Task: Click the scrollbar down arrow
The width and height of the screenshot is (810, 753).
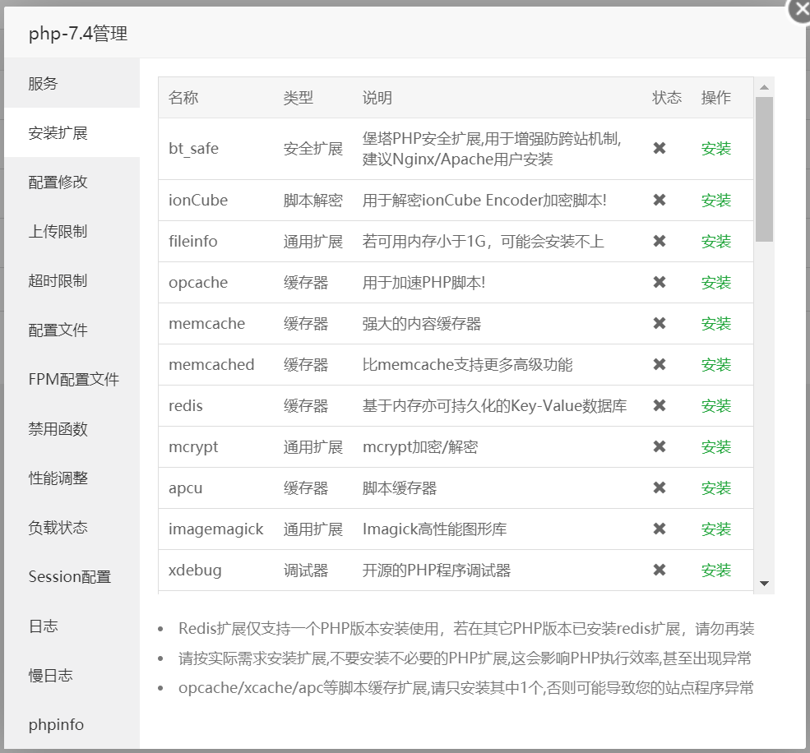Action: point(765,584)
